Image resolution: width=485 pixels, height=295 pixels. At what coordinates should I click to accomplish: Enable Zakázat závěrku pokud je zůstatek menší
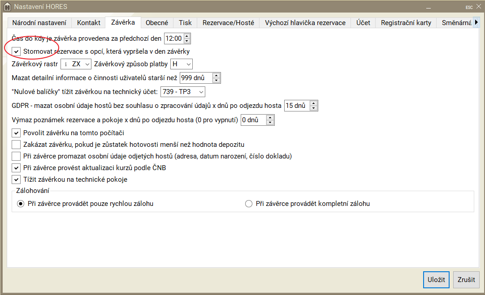pos(16,145)
